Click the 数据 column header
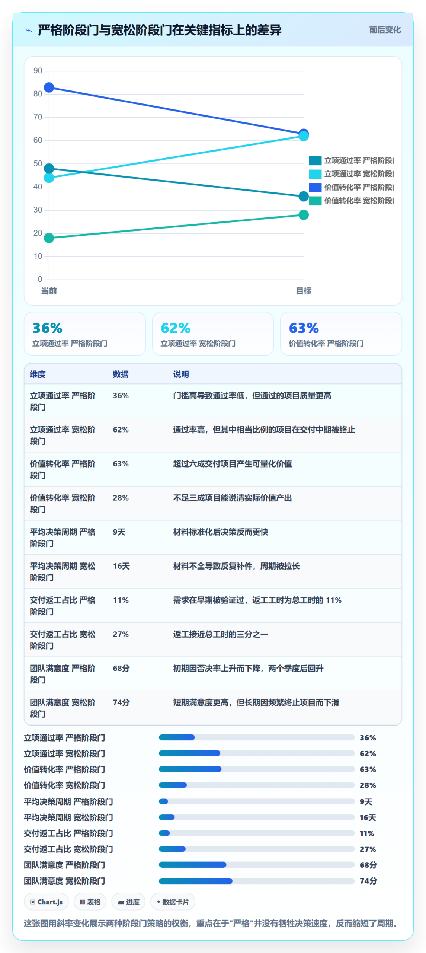 (121, 374)
